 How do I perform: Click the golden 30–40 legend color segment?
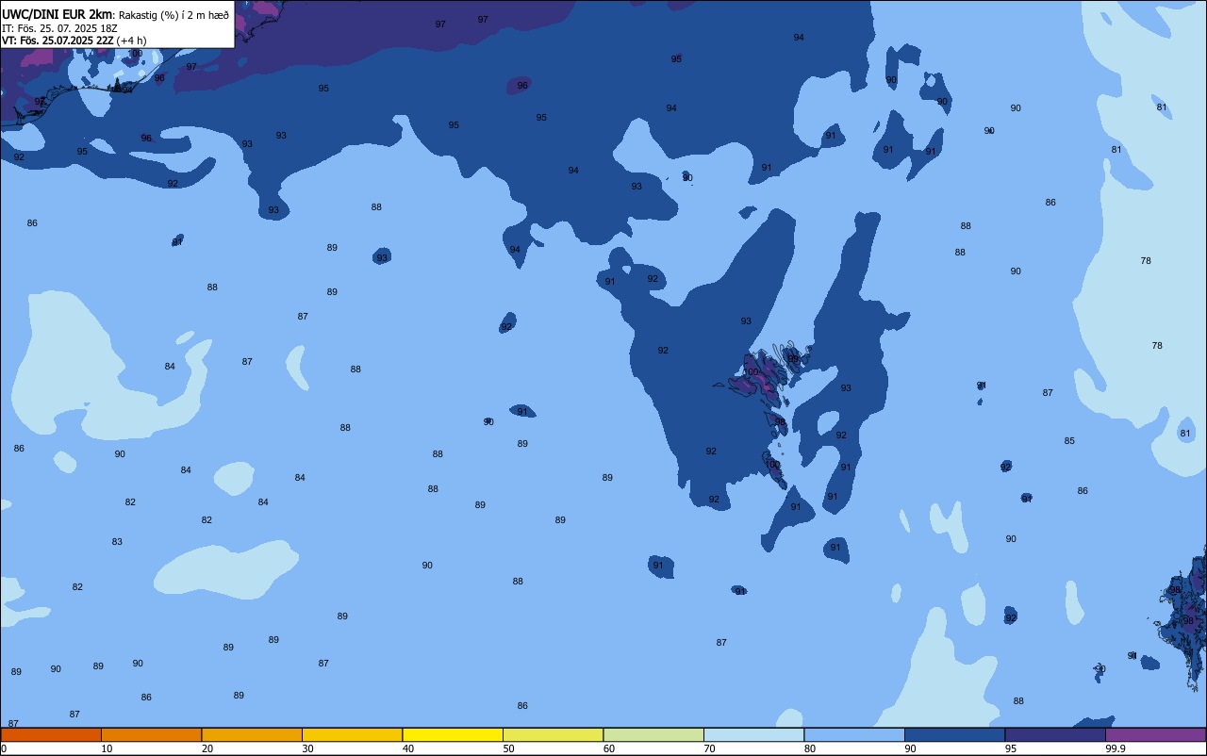352,734
